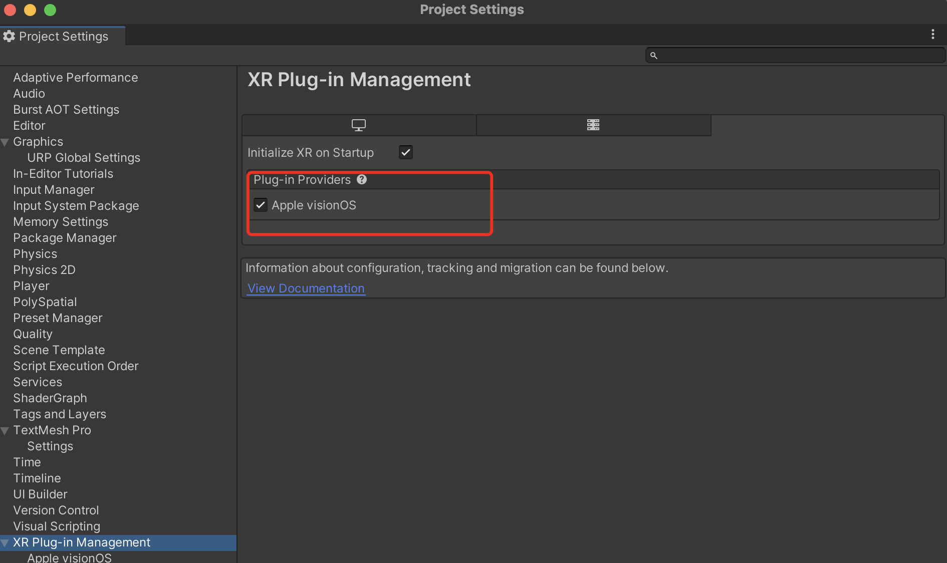Select Visual Scripting settings
This screenshot has width=947, height=563.
coord(57,526)
